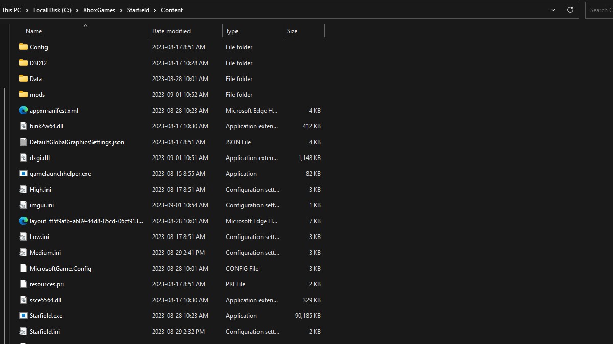This screenshot has width=613, height=344.
Task: Expand the chevron after Local Disk (C:)
Action: point(78,10)
